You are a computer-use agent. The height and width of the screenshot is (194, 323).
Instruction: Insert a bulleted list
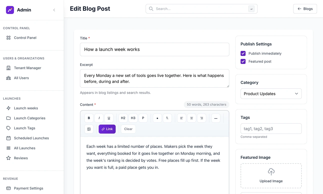click(x=157, y=118)
